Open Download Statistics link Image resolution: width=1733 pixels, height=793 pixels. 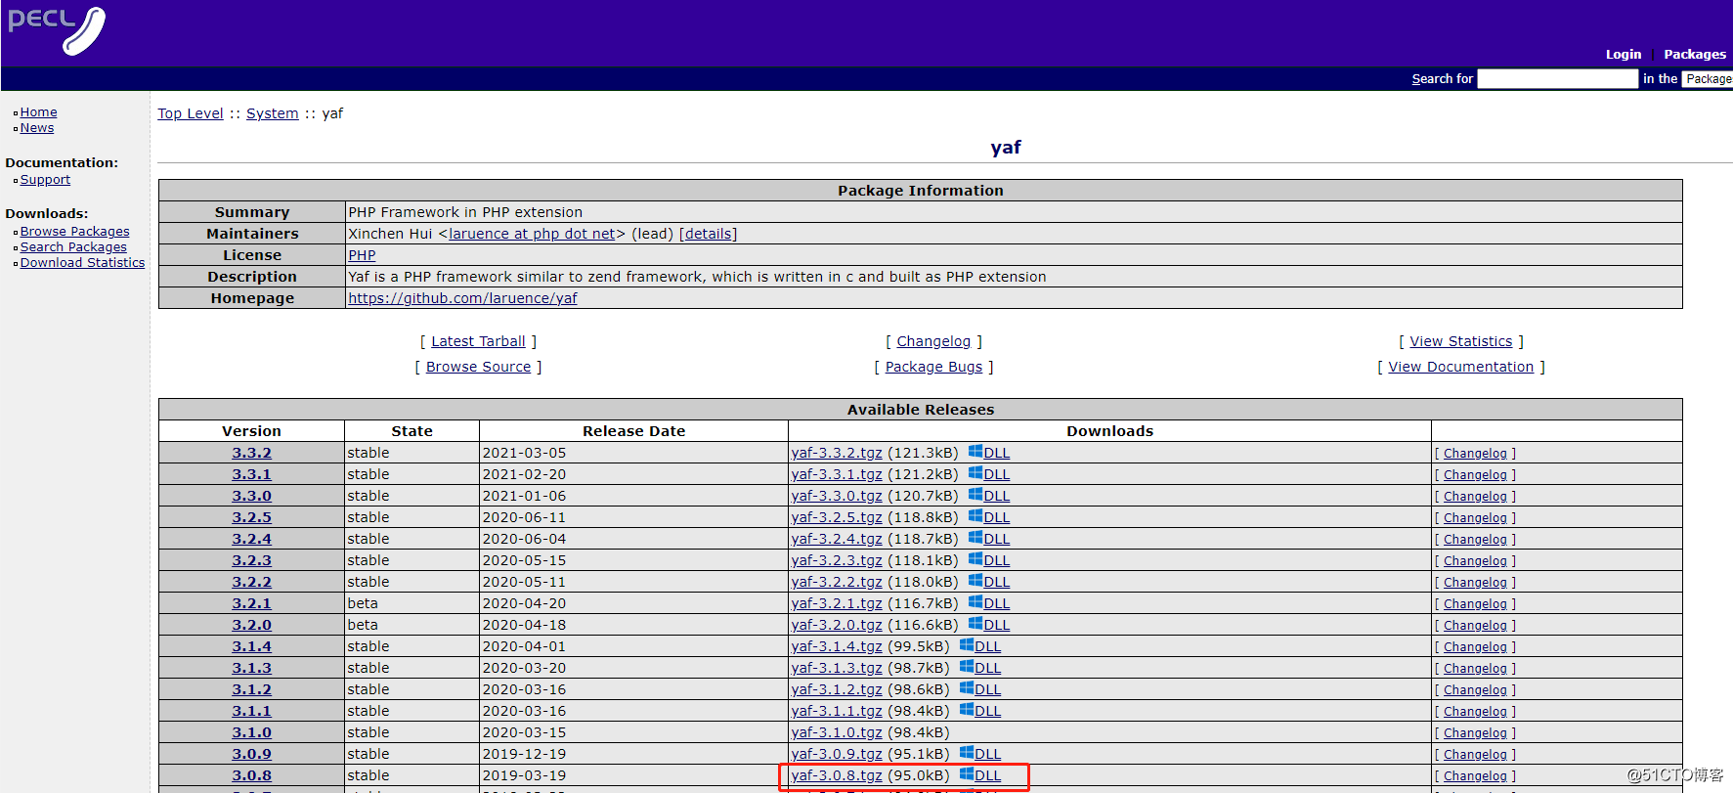[82, 263]
